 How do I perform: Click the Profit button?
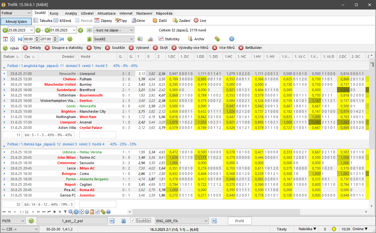pyautogui.click(x=239, y=221)
